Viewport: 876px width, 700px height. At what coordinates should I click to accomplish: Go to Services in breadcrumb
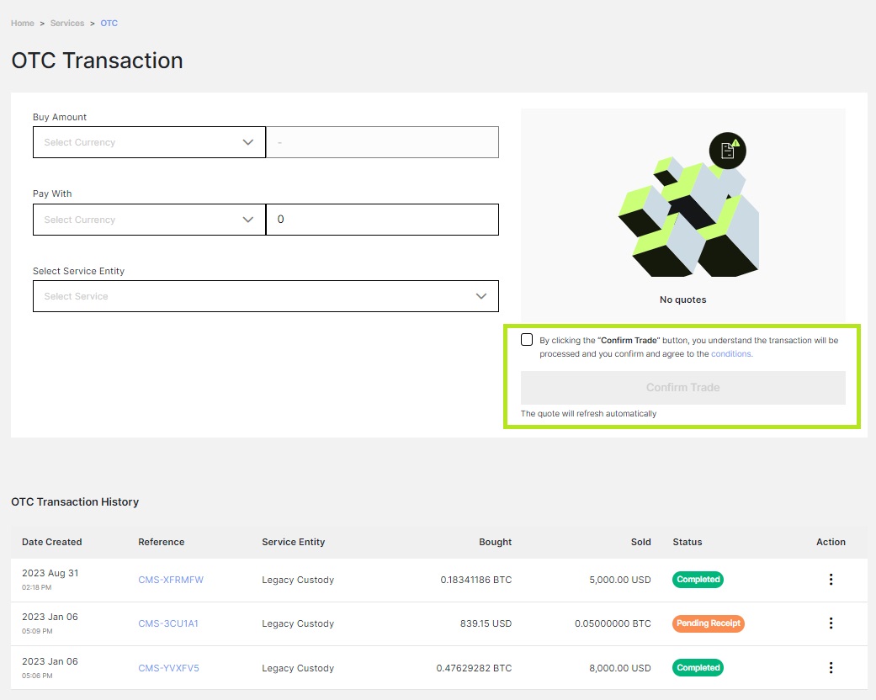pyautogui.click(x=67, y=23)
